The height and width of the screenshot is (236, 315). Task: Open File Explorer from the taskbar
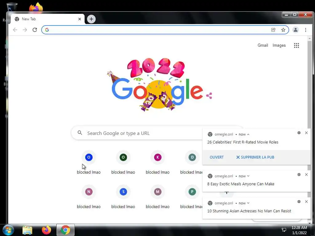pyautogui.click(x=27, y=230)
